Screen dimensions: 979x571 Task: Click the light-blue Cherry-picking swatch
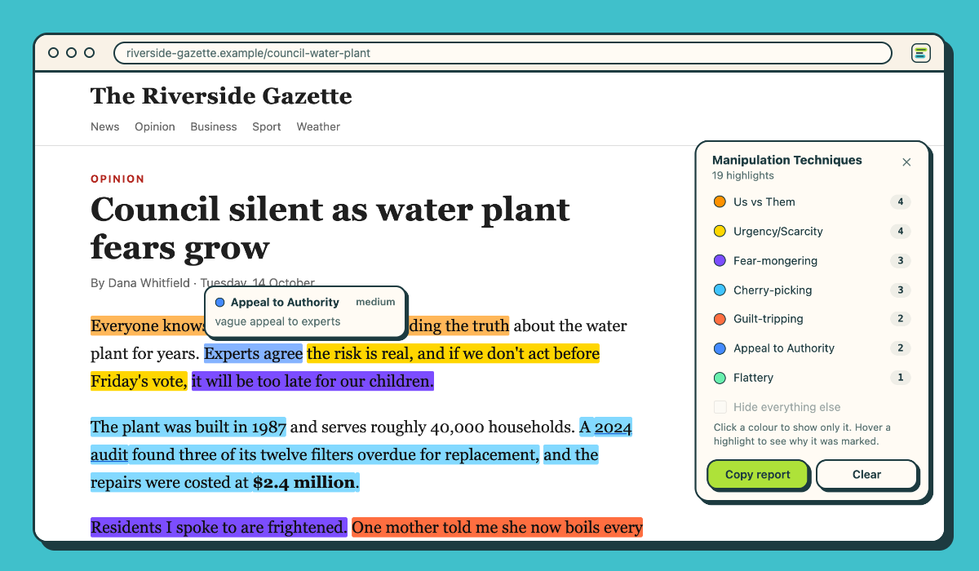[720, 290]
